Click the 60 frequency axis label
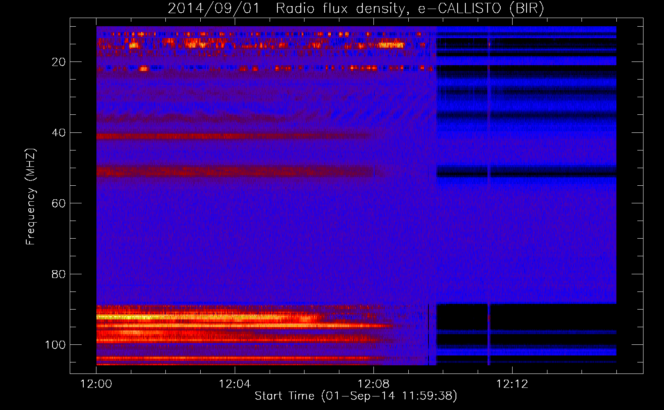Viewport: 664px width, 410px height. pyautogui.click(x=59, y=203)
